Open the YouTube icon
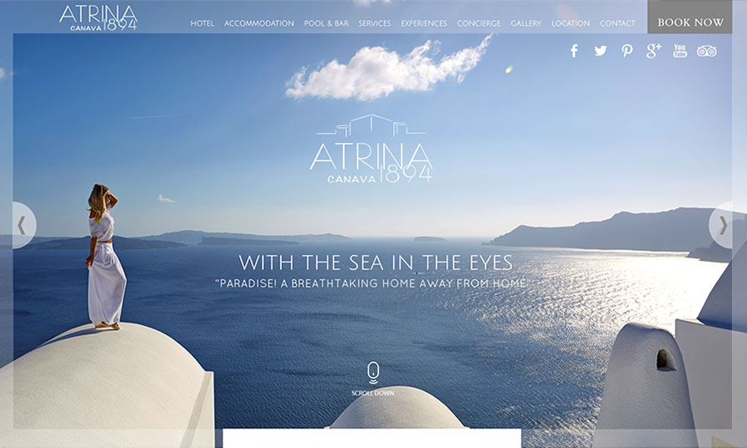 680,50
